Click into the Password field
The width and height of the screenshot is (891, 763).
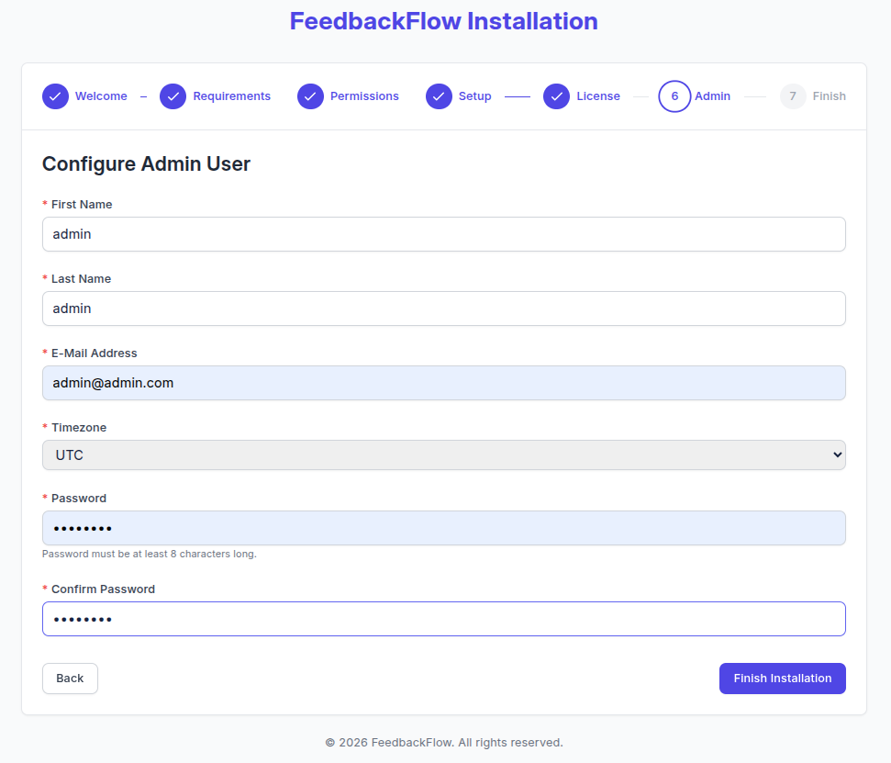click(443, 528)
